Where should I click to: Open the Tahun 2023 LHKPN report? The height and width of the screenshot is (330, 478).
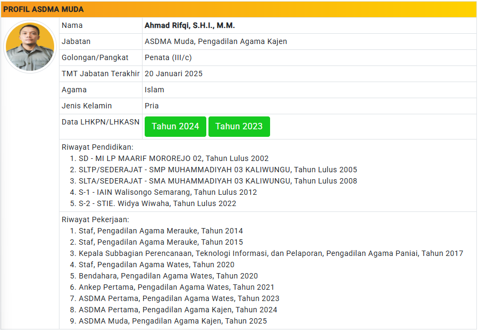click(x=239, y=127)
